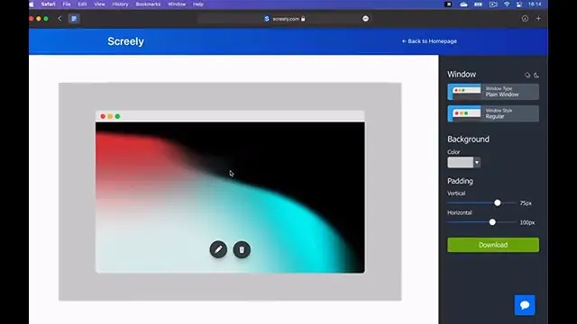Image resolution: width=577 pixels, height=324 pixels.
Task: Open the Apple menu
Action: (32, 4)
